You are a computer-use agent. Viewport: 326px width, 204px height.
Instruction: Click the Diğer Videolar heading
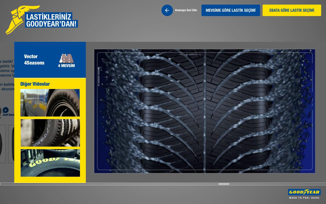click(x=35, y=84)
